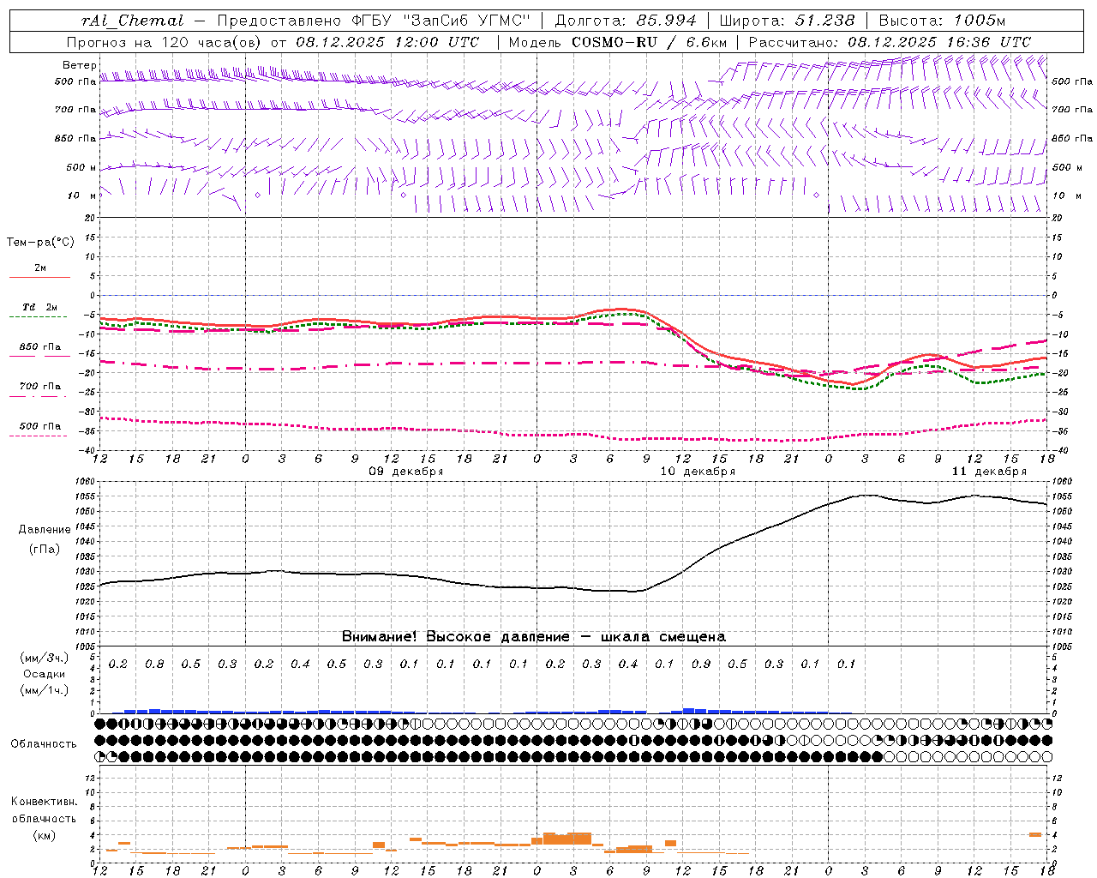Click the provider text ФГБУ "ЗапСиб УГМС"
Viewport: 1097px width, 878px height.
click(x=441, y=21)
